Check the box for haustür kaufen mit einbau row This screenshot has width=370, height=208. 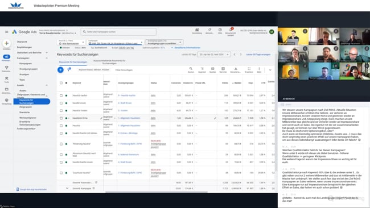[x=61, y=134]
